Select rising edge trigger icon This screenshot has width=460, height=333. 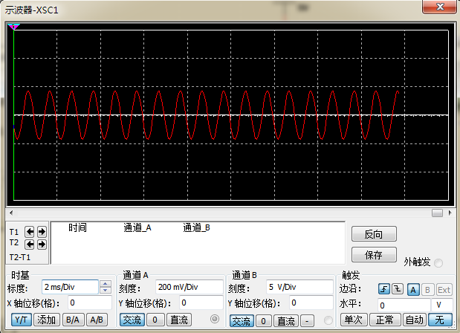(383, 290)
